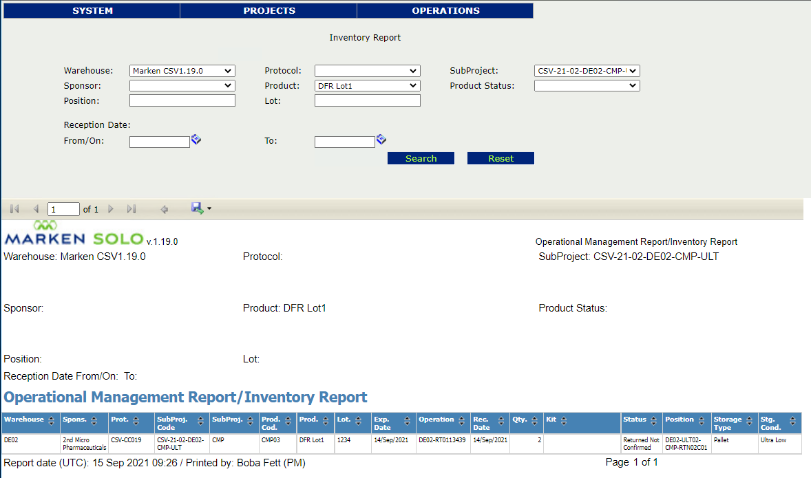Sort table by Warehouse column
The image size is (811, 478).
[51, 421]
